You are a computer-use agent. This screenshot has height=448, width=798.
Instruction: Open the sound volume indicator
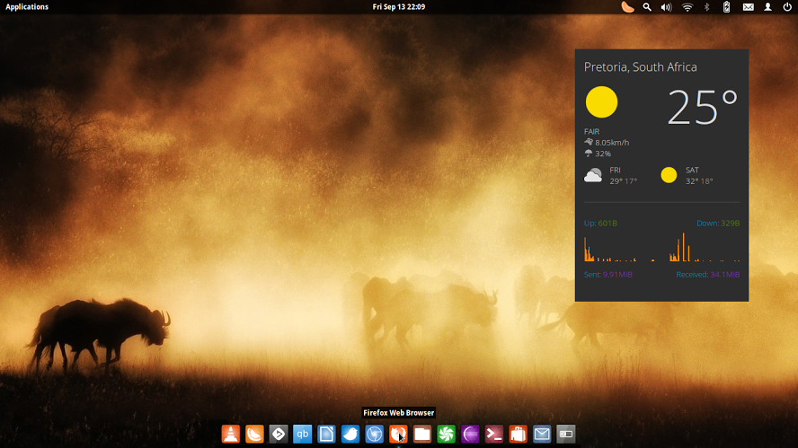[666, 7]
